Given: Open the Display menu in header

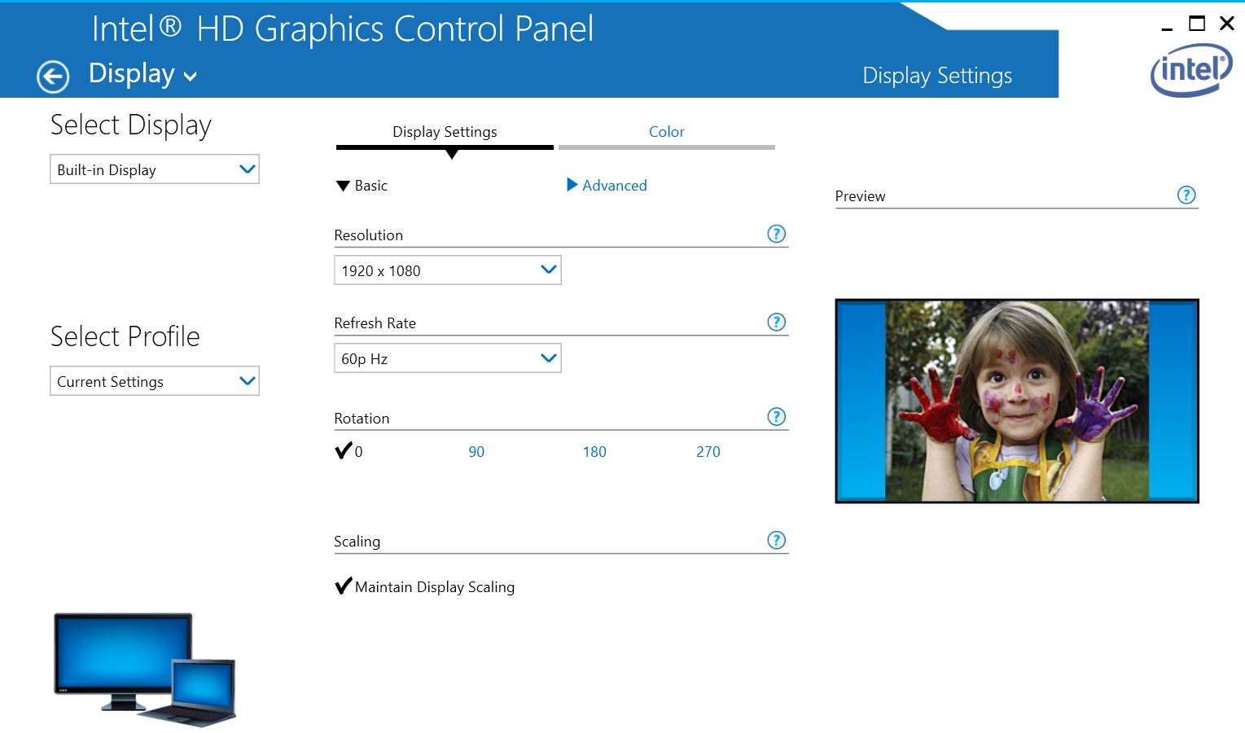Looking at the screenshot, I should pos(142,74).
